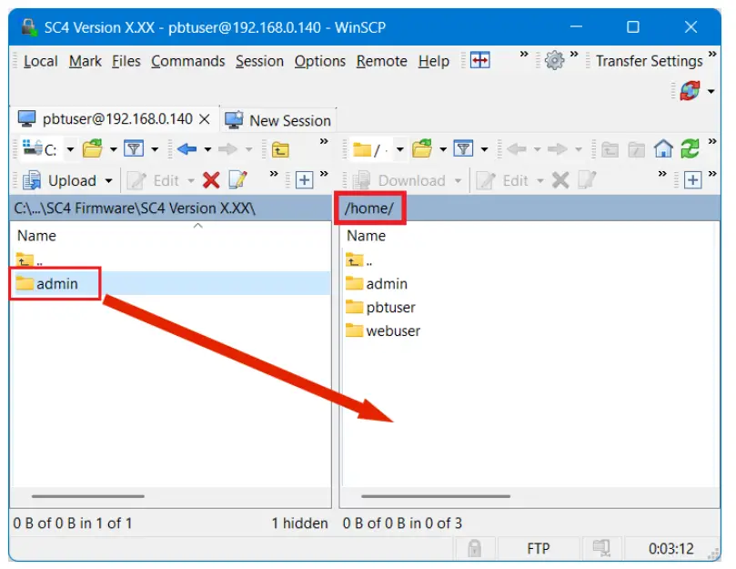The image size is (736, 569).
Task: Click Transfer Settings label
Action: point(650,61)
